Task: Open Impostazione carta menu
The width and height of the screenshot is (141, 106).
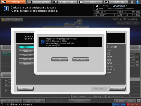Action: pos(11,101)
